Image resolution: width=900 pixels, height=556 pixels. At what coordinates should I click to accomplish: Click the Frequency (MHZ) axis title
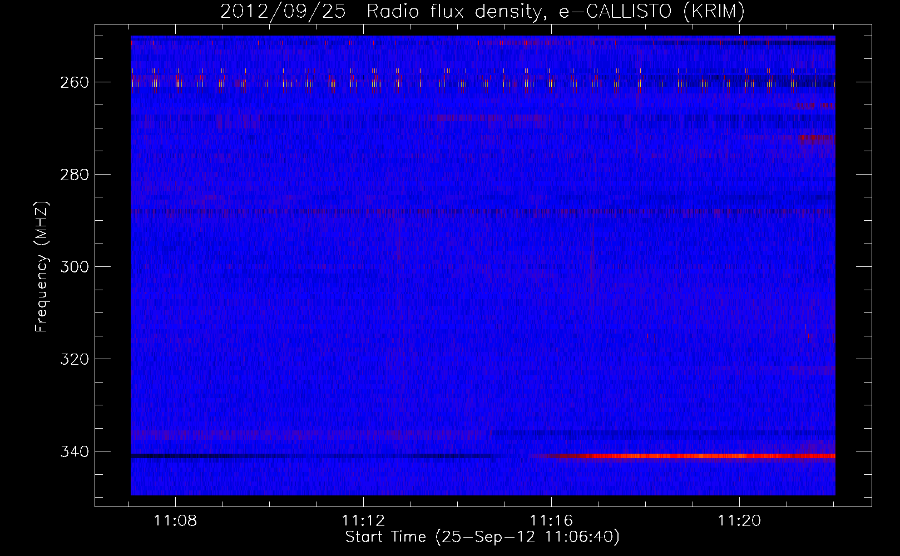pyautogui.click(x=42, y=267)
